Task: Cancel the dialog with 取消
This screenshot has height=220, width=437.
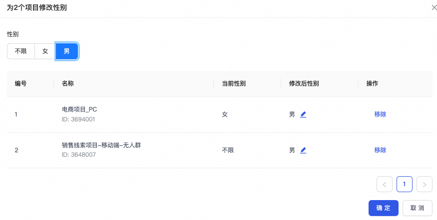Action: click(x=417, y=208)
